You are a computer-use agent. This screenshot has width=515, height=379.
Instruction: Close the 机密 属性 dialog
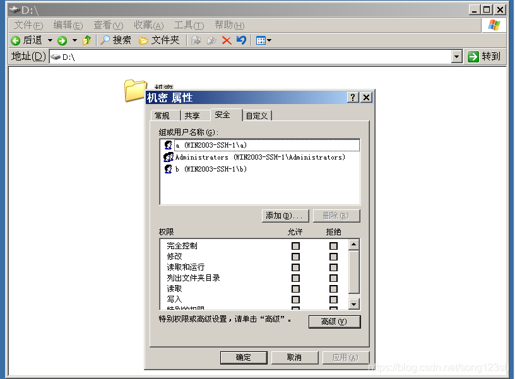366,98
